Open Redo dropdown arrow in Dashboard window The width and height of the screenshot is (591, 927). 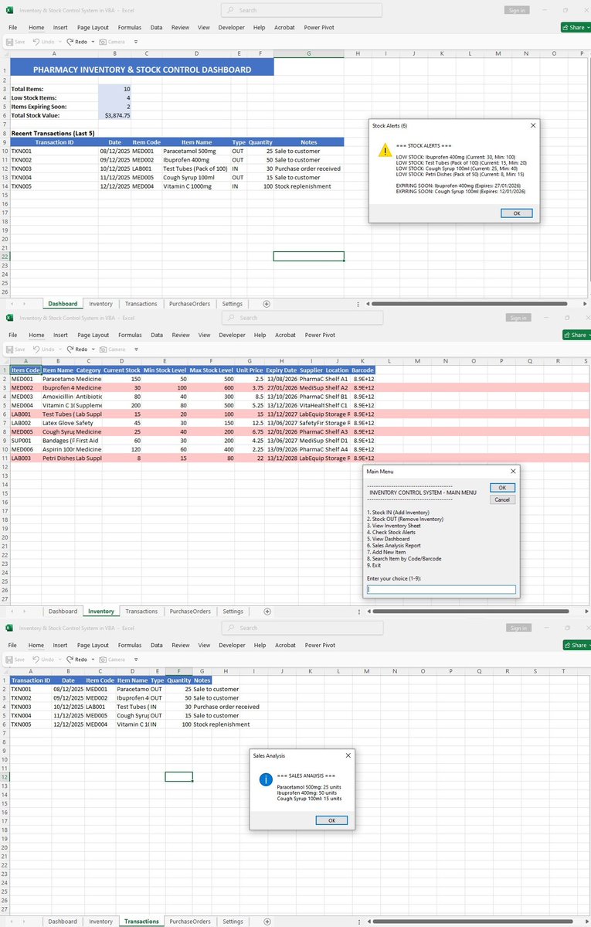tap(93, 42)
